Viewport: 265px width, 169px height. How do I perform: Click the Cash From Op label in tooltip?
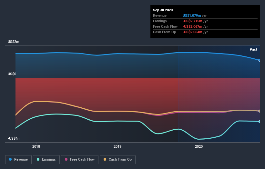point(164,32)
